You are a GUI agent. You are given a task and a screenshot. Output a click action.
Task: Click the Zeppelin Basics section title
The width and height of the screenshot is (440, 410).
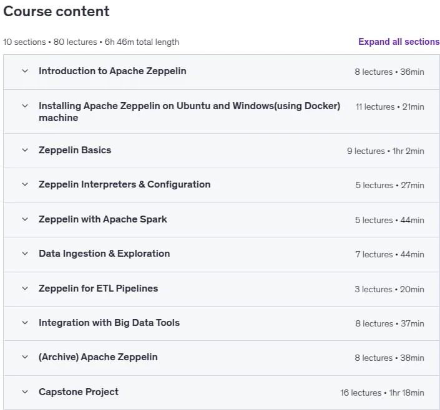tap(75, 150)
